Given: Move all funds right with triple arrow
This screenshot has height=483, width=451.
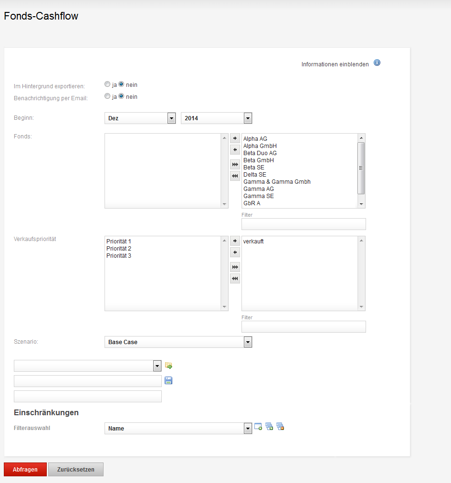Looking at the screenshot, I should click(x=235, y=165).
